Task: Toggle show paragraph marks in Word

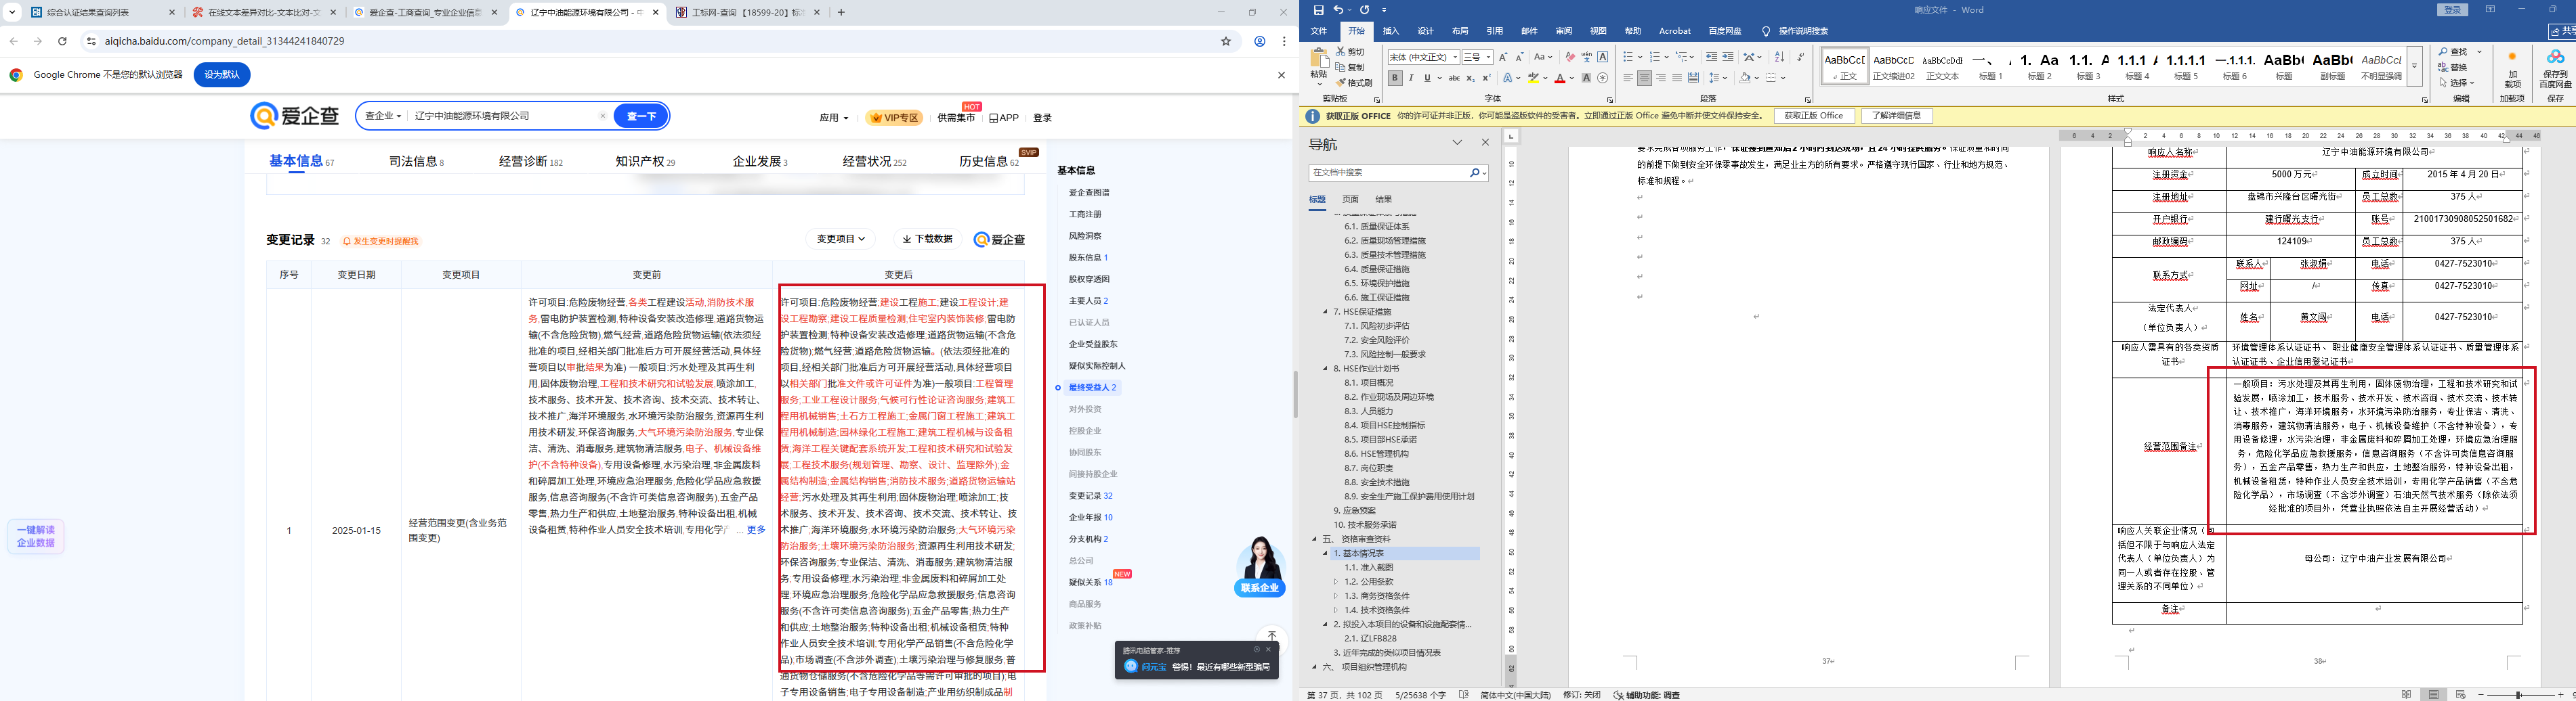Action: tap(1800, 57)
